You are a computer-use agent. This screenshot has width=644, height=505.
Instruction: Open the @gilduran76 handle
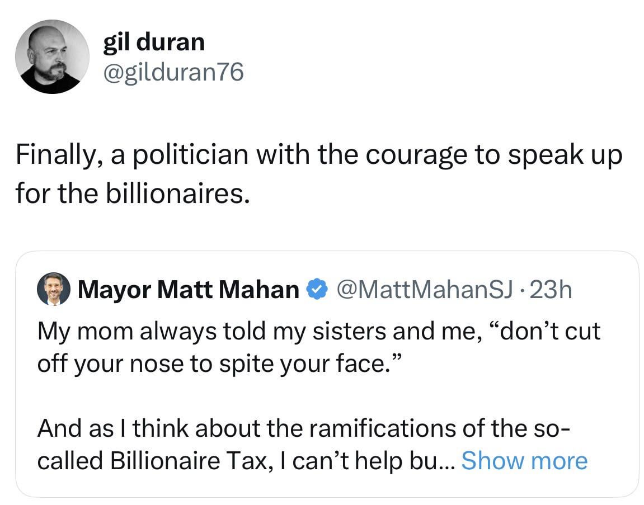point(173,72)
